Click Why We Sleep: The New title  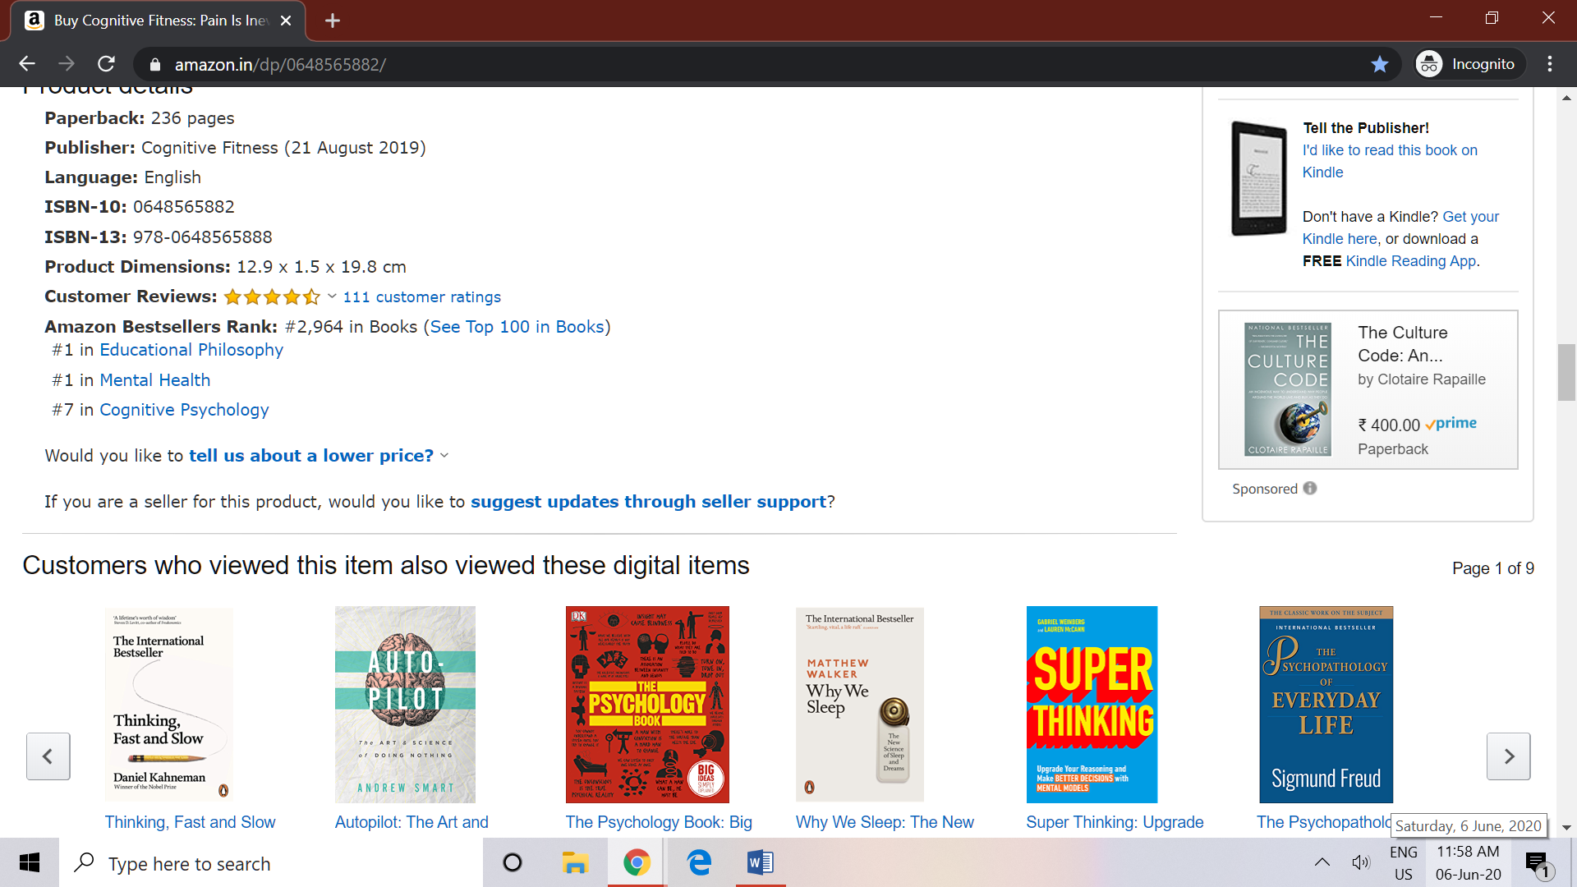pos(885,822)
